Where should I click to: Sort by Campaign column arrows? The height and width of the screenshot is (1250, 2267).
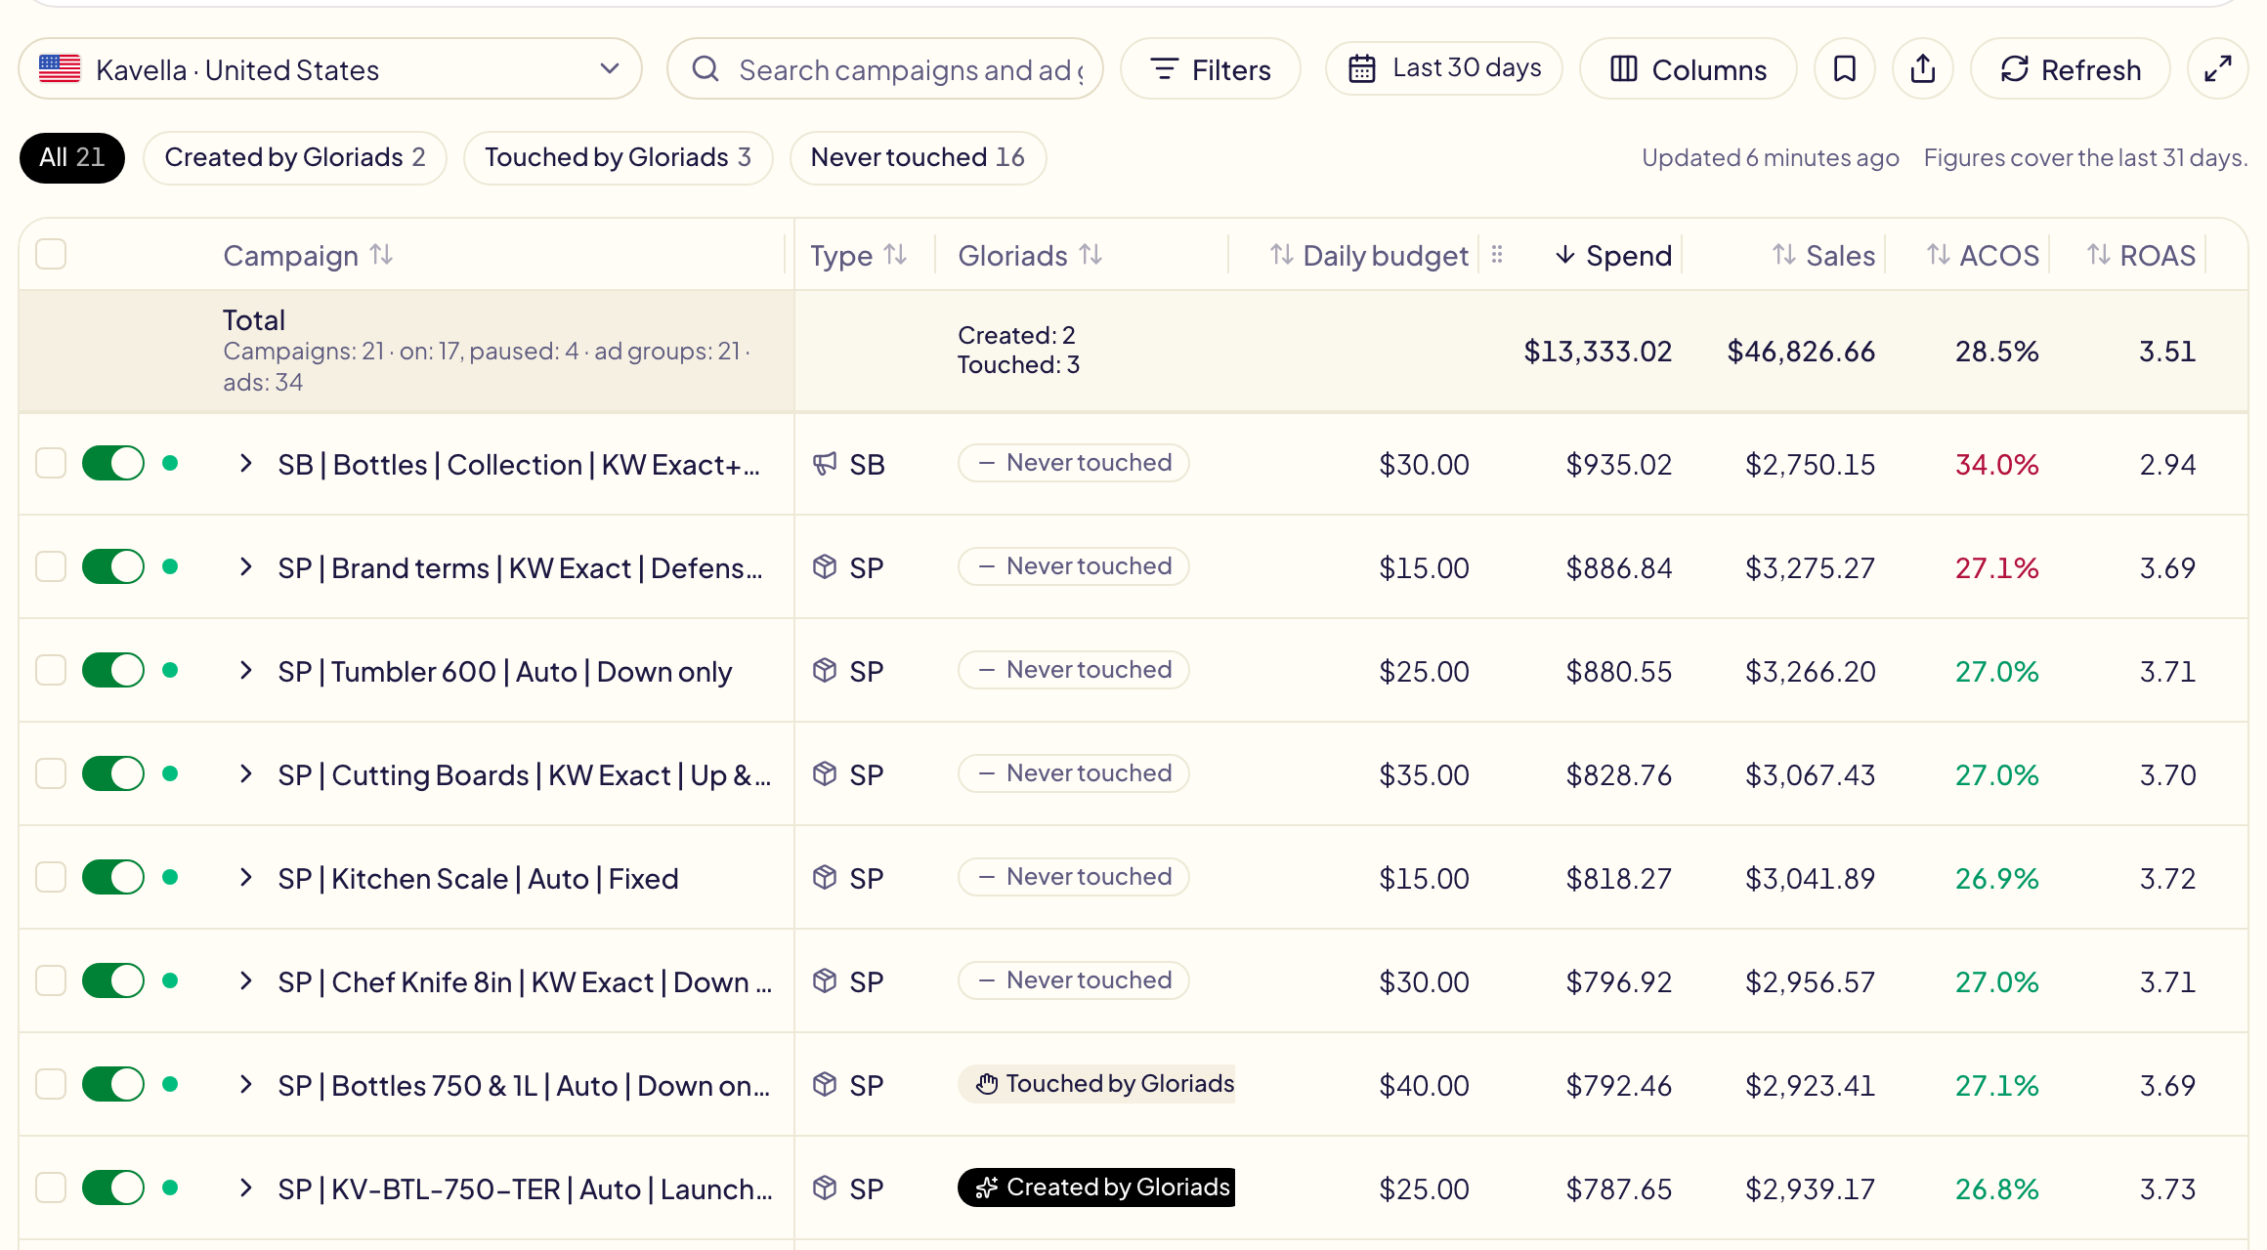tap(381, 255)
